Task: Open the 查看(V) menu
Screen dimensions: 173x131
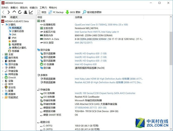Action: click(x=14, y=8)
